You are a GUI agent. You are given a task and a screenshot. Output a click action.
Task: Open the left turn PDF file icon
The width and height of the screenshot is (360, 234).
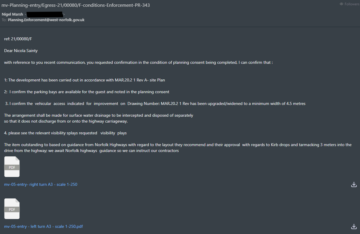12,209
